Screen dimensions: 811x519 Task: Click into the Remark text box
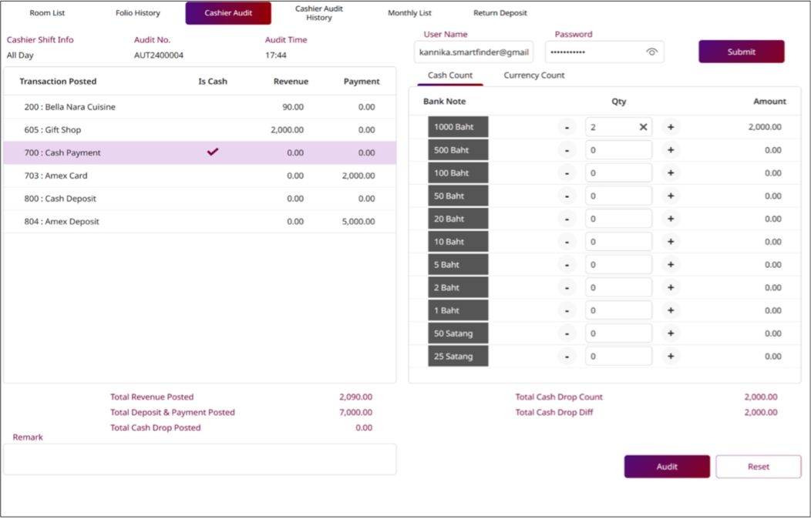pyautogui.click(x=200, y=459)
